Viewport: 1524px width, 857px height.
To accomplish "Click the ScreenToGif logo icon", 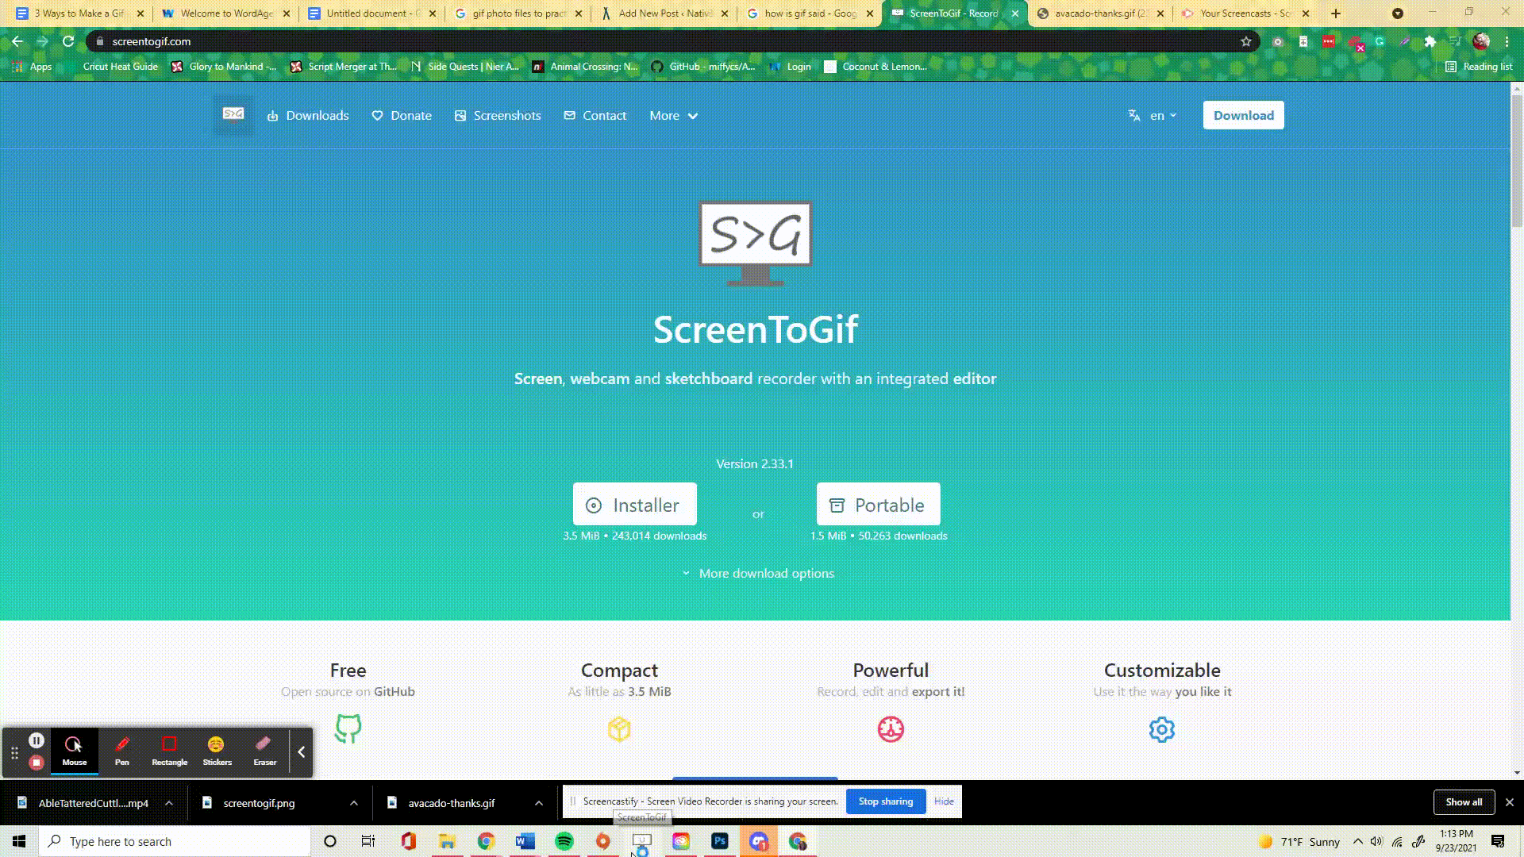I will pos(233,115).
